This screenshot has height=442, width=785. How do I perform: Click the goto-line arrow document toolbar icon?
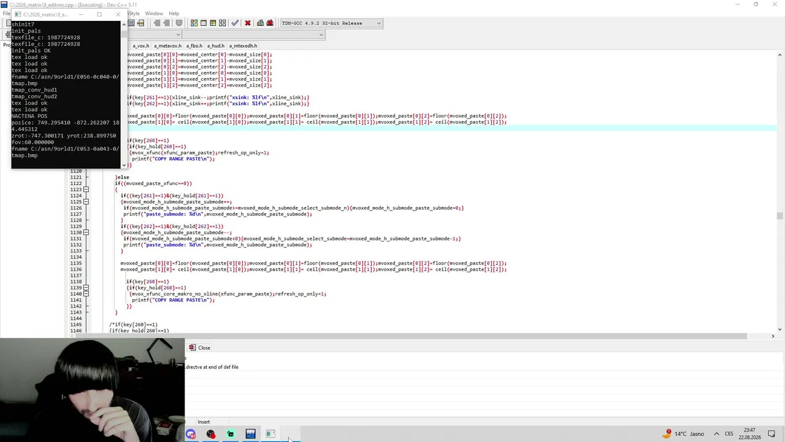coord(141,23)
